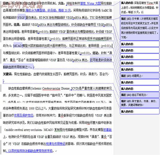Click the word TTC before 染色测定
Viewport: 160px width, 155px height.
pyautogui.click(x=92, y=18)
